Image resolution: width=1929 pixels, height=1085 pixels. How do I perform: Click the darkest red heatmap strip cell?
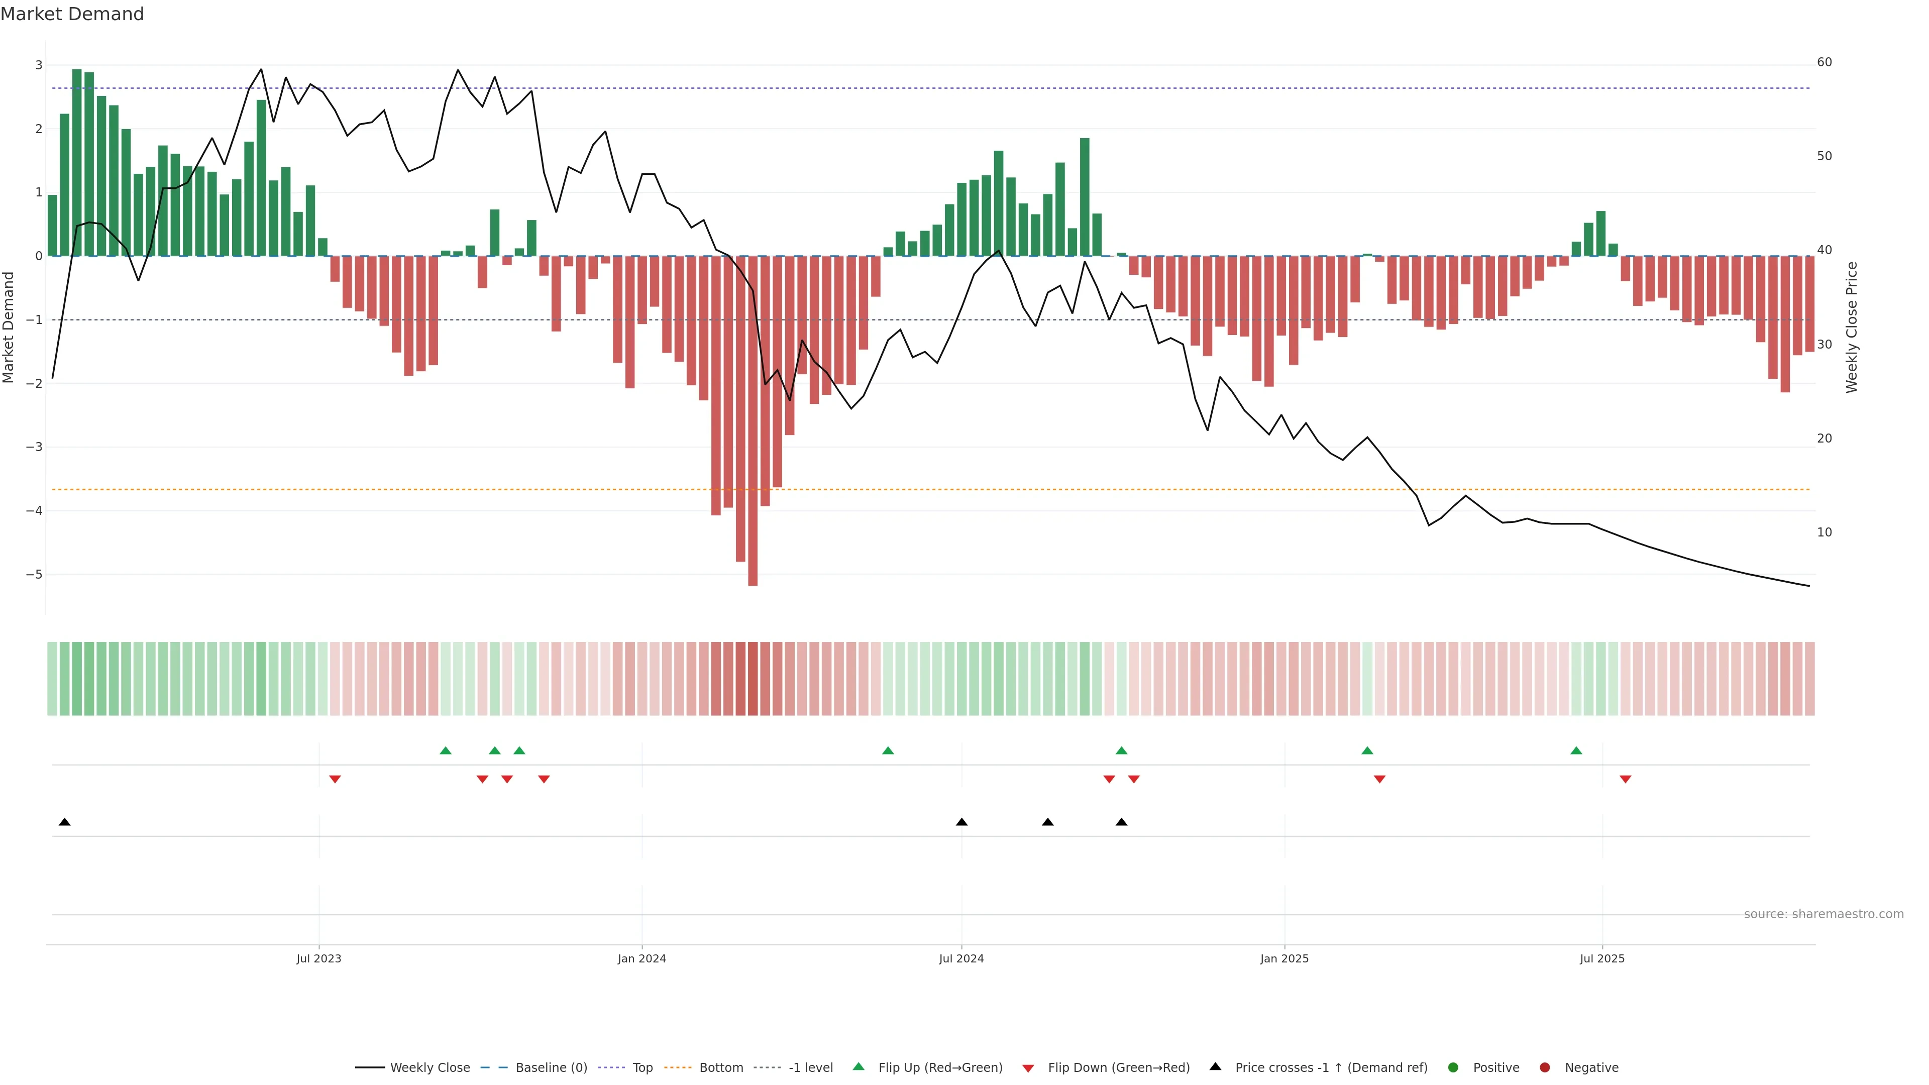point(753,679)
